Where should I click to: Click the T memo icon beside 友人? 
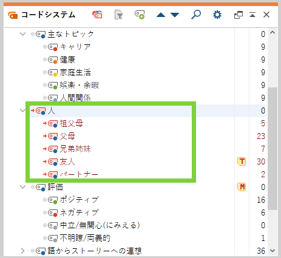(242, 161)
